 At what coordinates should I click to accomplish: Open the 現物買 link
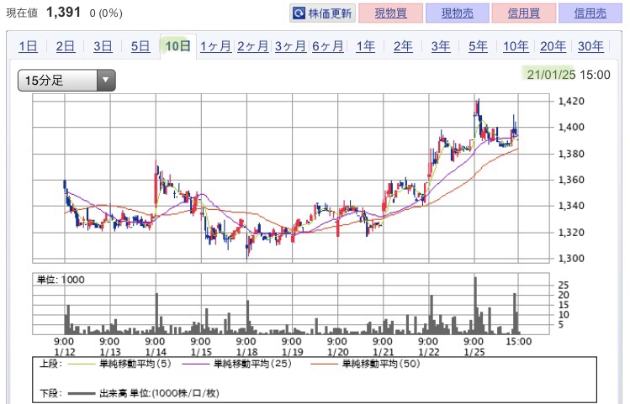pos(390,13)
